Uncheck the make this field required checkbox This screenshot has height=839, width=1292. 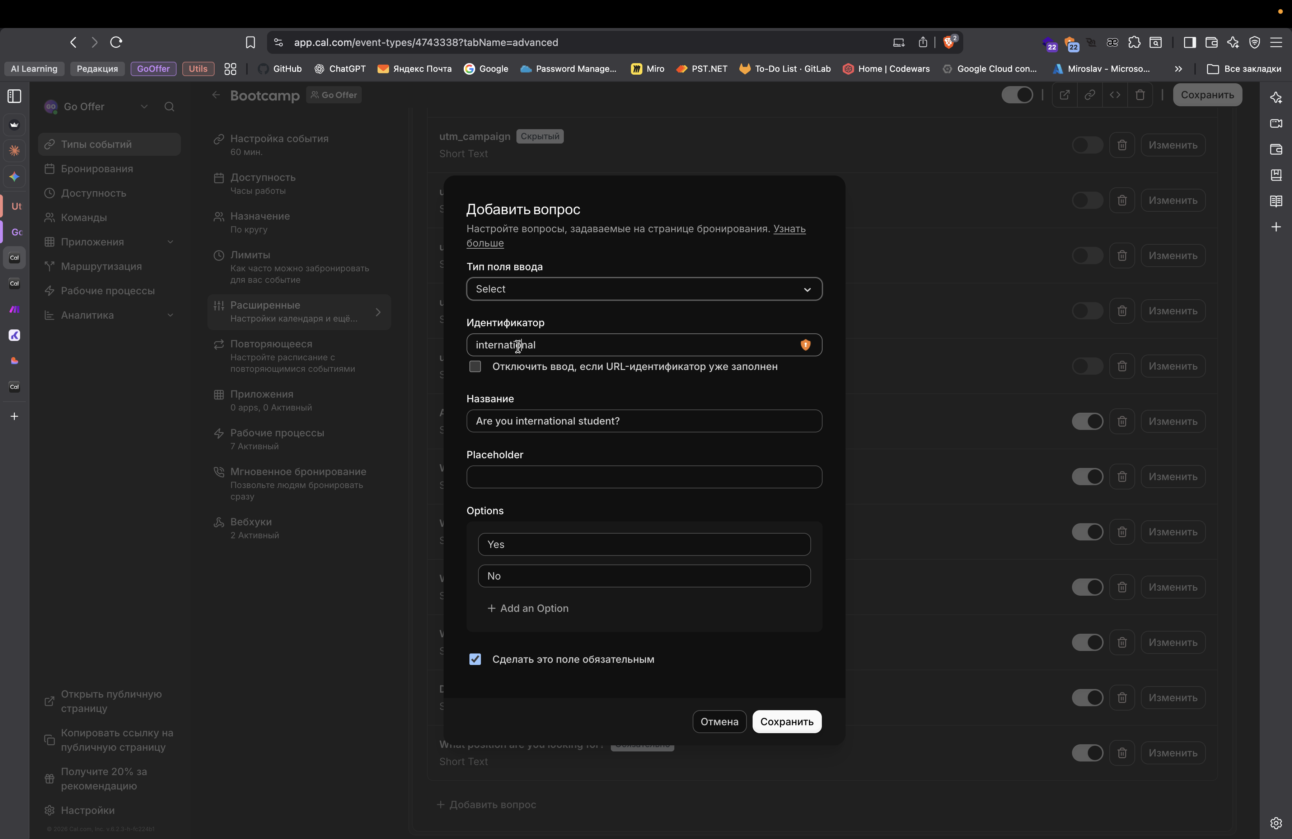tap(475, 659)
